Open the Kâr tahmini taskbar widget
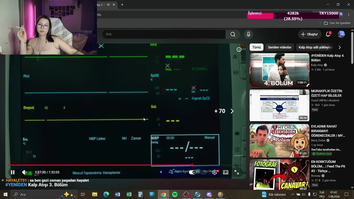354x199 pixels. point(273,194)
